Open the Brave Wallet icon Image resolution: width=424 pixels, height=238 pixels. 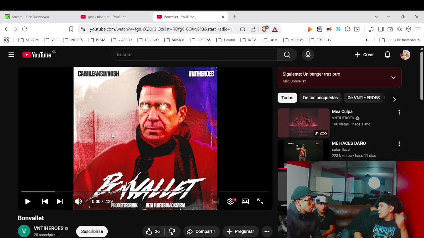(x=390, y=29)
